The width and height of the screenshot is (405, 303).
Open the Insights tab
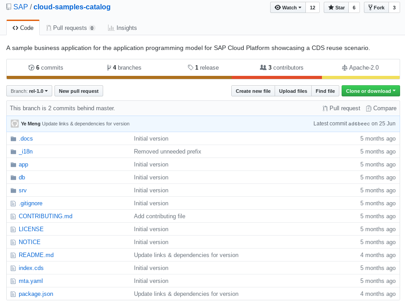[122, 28]
